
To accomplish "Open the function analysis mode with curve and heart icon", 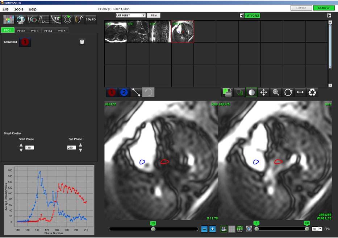I will 32,20.
